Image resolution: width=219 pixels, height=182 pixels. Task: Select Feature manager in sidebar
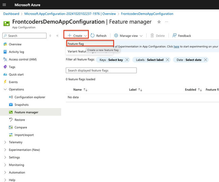pos(26,112)
